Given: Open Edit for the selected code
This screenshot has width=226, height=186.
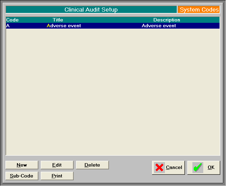Looking at the screenshot, I should (57, 165).
